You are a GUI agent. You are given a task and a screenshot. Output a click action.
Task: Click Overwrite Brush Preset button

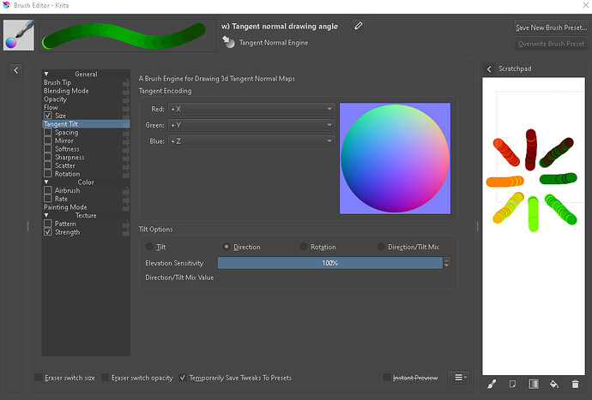click(551, 44)
